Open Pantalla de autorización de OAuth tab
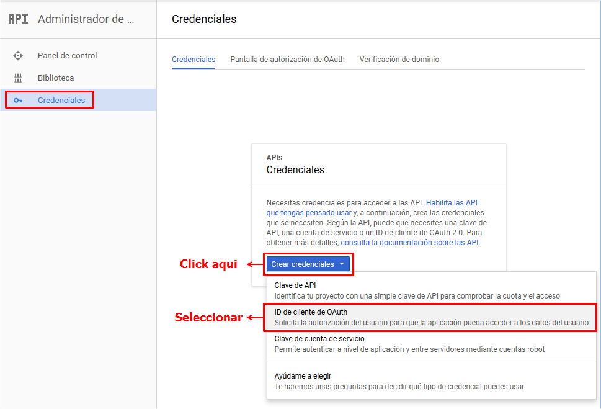 (287, 60)
